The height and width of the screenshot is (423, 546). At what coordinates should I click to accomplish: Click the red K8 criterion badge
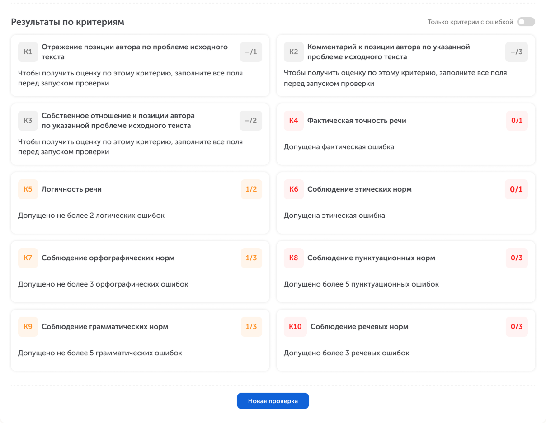[293, 258]
